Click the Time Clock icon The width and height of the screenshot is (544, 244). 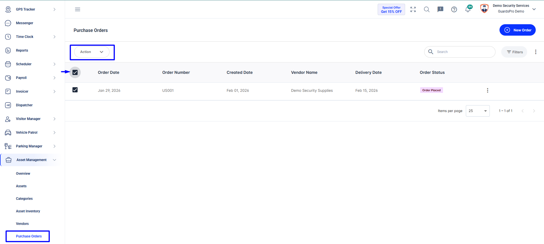coord(8,37)
